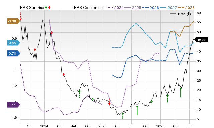Click the EPS Surprise legend title
Viewport: 214px width, 128px height.
[x=32, y=8]
